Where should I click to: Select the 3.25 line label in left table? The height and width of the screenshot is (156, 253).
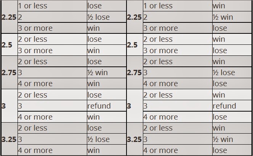tap(9, 139)
